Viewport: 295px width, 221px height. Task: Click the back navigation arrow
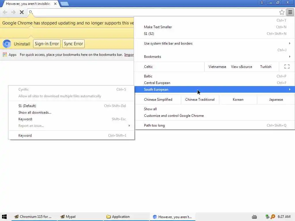pyautogui.click(x=5, y=12)
